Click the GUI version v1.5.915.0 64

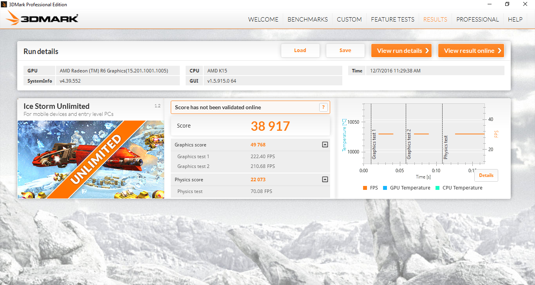pyautogui.click(x=222, y=81)
